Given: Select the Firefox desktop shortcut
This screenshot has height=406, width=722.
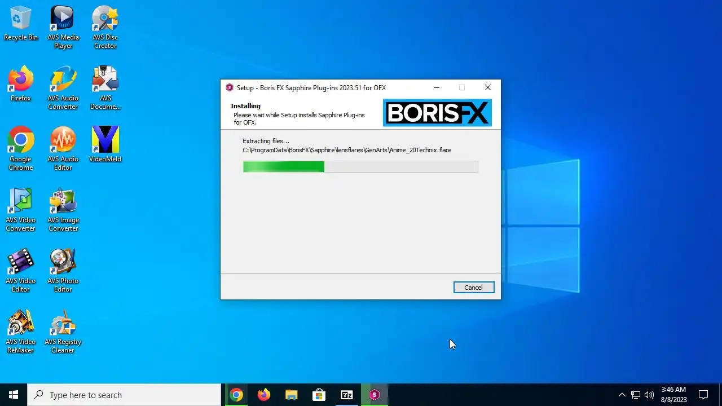Looking at the screenshot, I should 21,85.
